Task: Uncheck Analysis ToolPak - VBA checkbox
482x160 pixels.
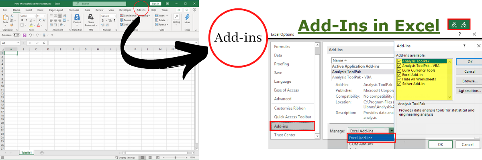Action: [x=399, y=66]
